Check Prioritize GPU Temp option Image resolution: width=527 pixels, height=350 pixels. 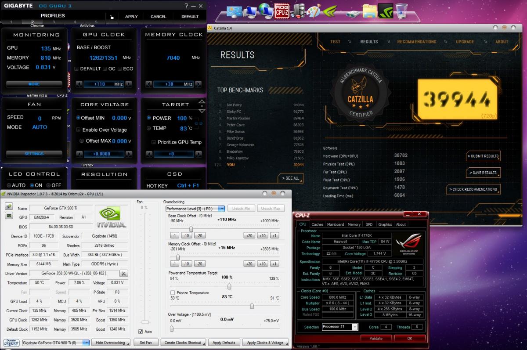[154, 142]
